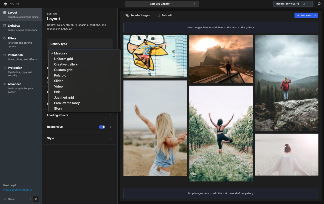The image size is (324, 204).
Task: Click the undo arrow icon
Action: point(12,4)
